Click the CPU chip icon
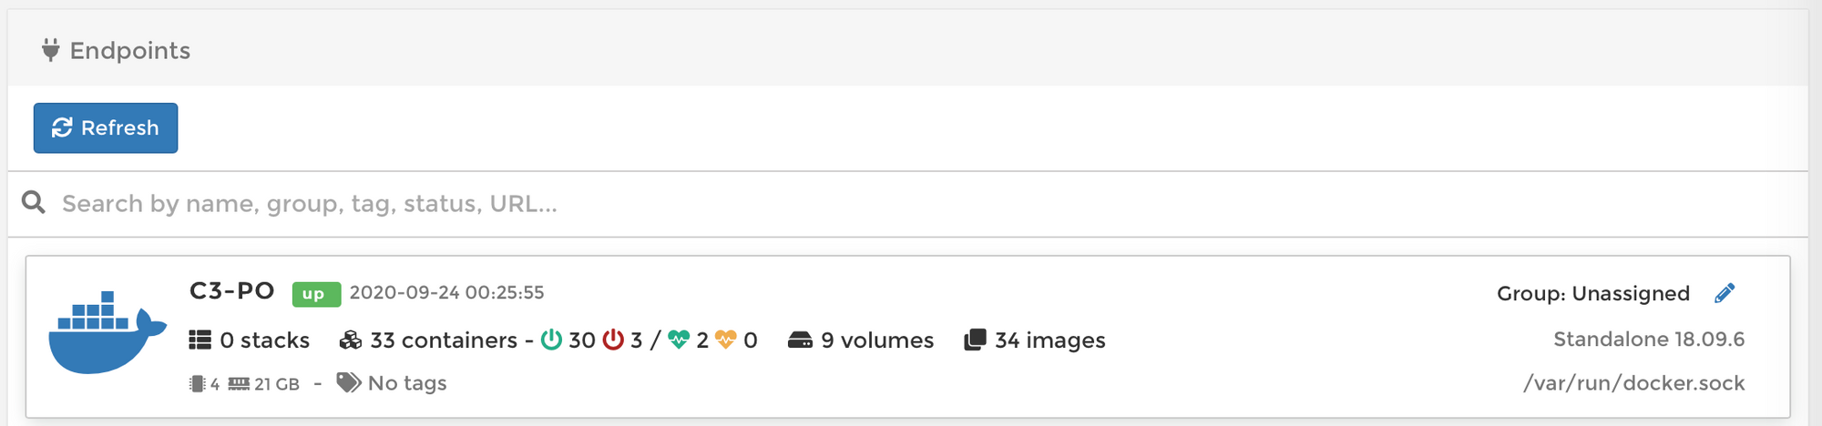1822x426 pixels. (197, 384)
